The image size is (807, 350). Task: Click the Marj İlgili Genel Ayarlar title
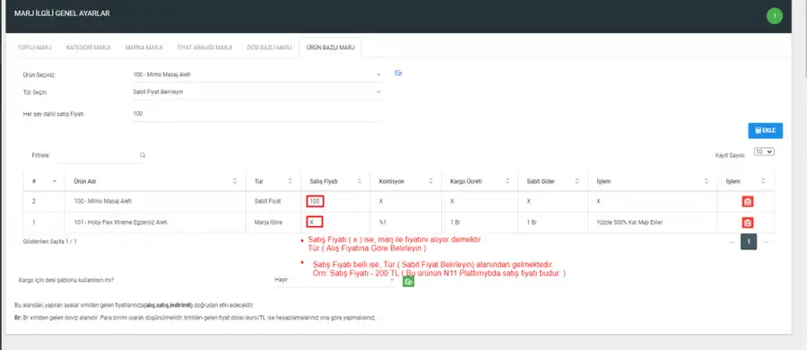tap(62, 13)
